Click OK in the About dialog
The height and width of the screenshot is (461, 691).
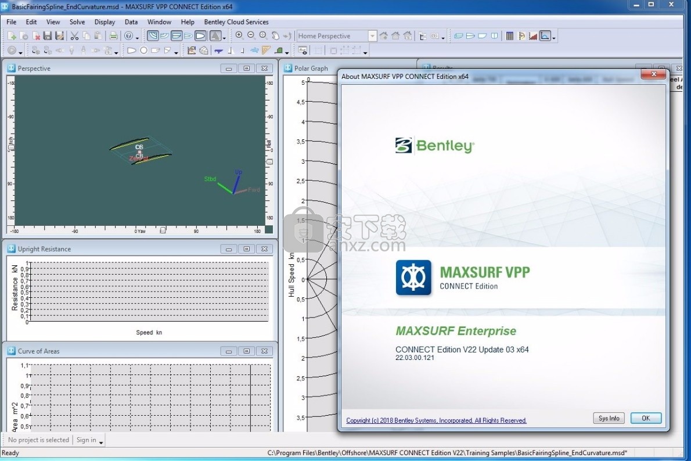tap(646, 418)
